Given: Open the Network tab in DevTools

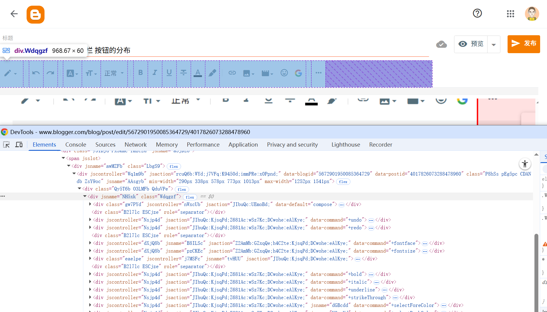Looking at the screenshot, I should pos(135,145).
